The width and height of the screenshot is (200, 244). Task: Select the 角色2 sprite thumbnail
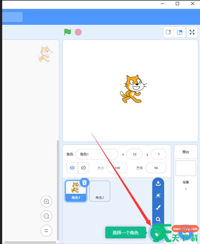pos(100,191)
